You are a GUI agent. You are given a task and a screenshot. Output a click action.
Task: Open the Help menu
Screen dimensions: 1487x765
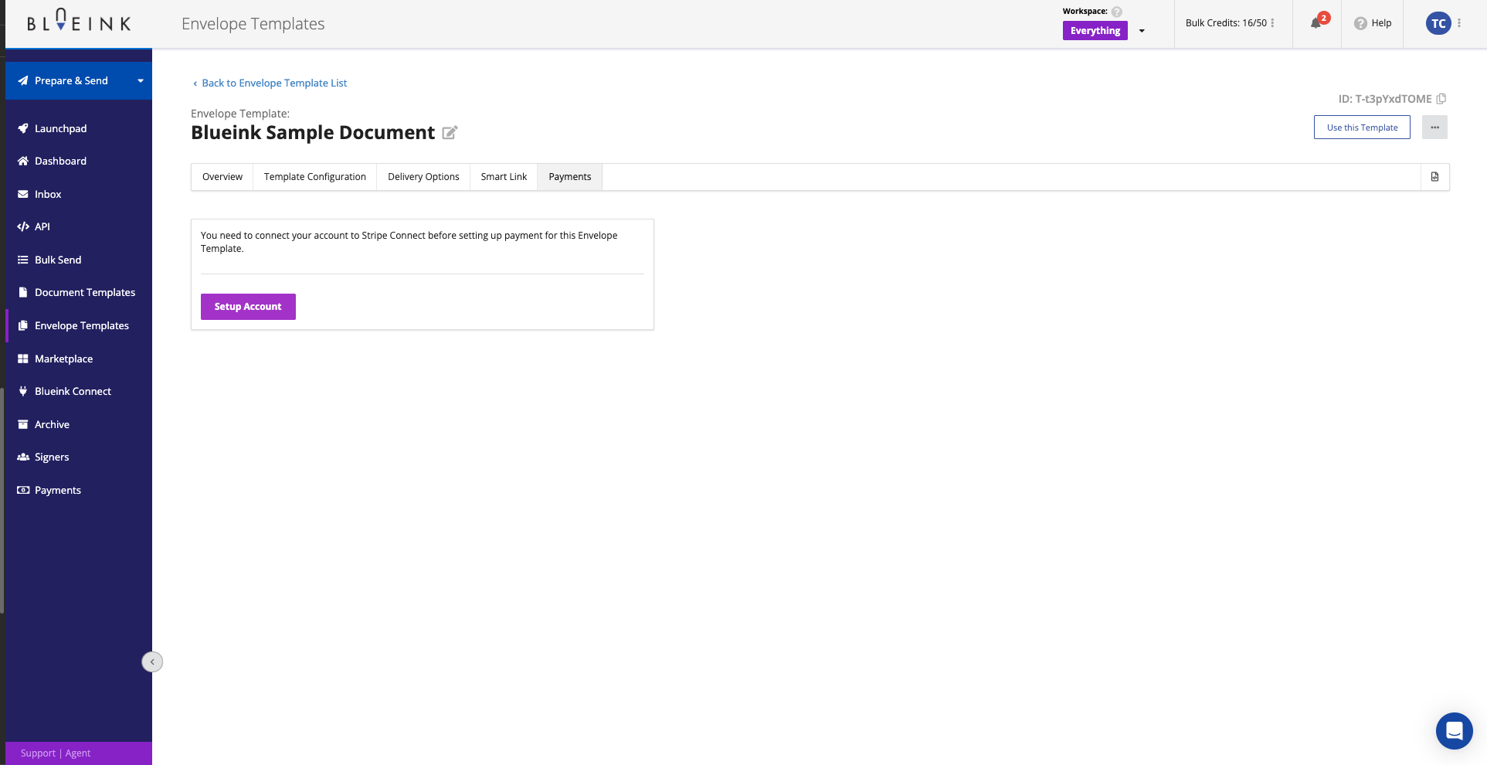(1373, 23)
